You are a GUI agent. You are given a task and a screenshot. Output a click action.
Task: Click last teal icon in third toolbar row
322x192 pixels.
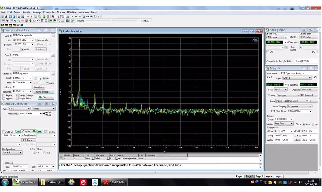(22, 25)
